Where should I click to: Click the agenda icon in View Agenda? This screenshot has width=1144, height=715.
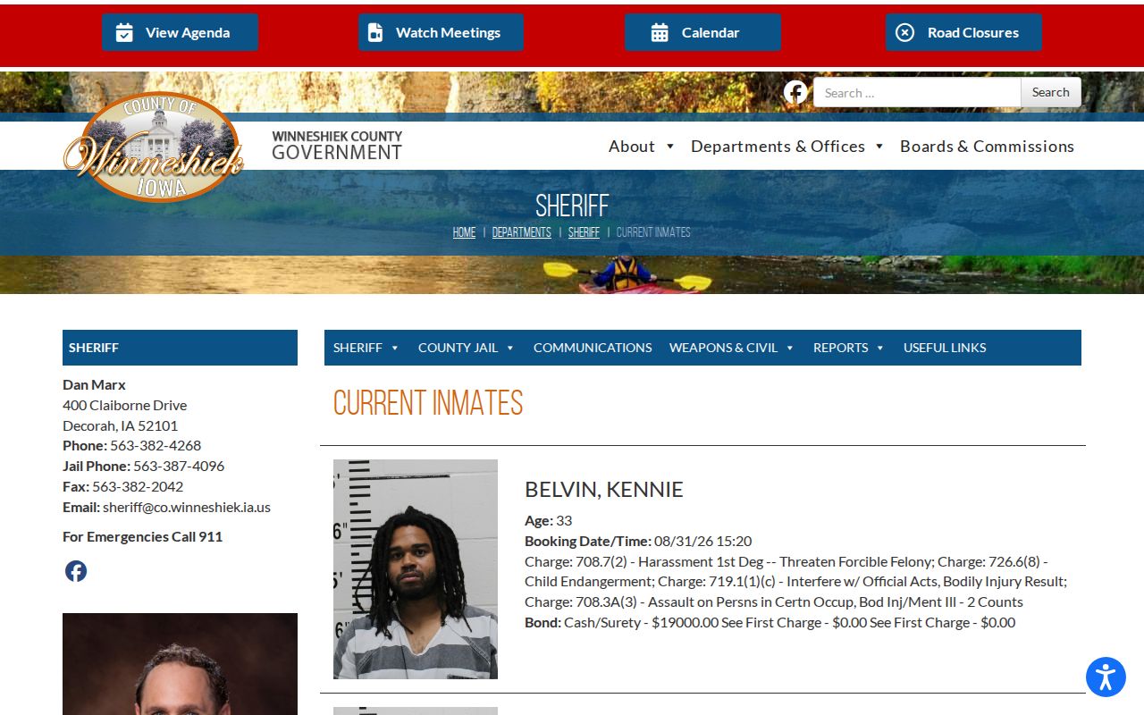[124, 32]
